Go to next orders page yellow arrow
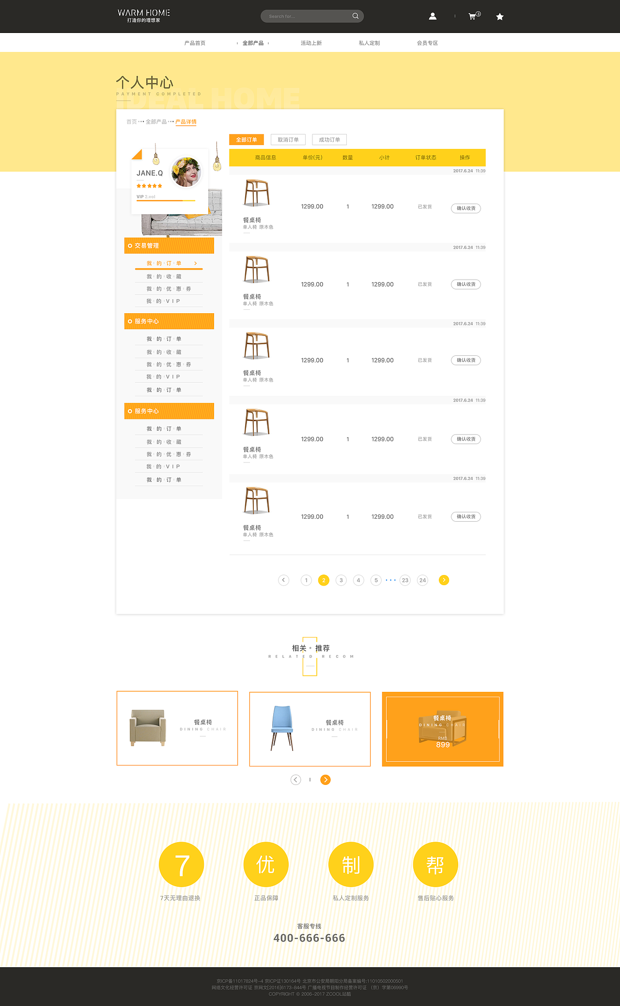Image resolution: width=620 pixels, height=1006 pixels. point(444,580)
